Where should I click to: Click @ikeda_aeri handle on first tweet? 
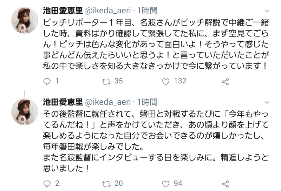pos(107,10)
